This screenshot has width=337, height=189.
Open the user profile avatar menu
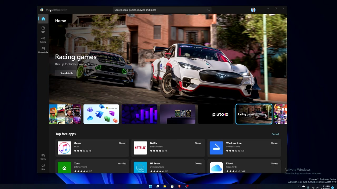coord(253,10)
